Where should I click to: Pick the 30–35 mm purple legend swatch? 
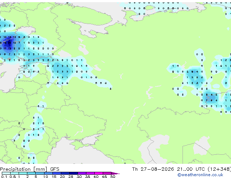tap(82, 173)
